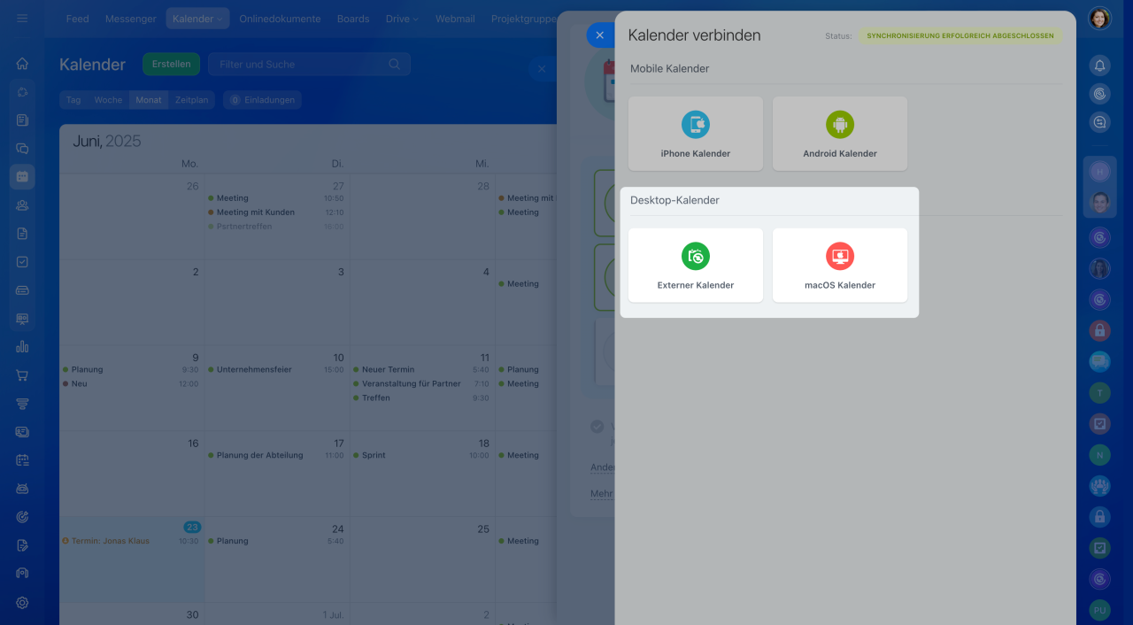The image size is (1133, 625).
Task: Click the magnifier icon in search field
Action: (x=395, y=64)
